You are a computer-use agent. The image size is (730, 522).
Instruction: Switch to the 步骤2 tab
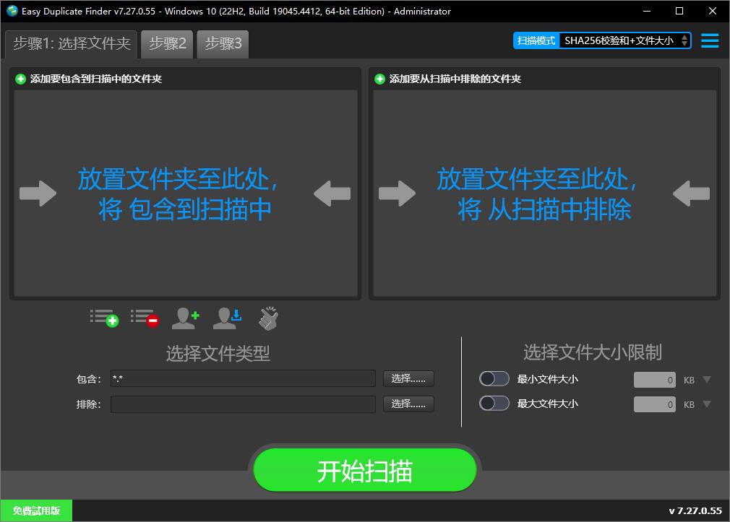click(167, 43)
